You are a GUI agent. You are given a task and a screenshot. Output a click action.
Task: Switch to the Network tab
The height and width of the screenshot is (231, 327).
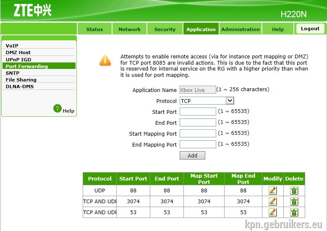tap(130, 29)
